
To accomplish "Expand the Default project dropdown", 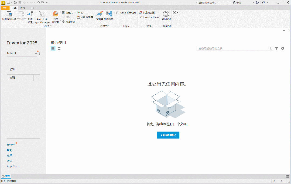I will point(36,53).
